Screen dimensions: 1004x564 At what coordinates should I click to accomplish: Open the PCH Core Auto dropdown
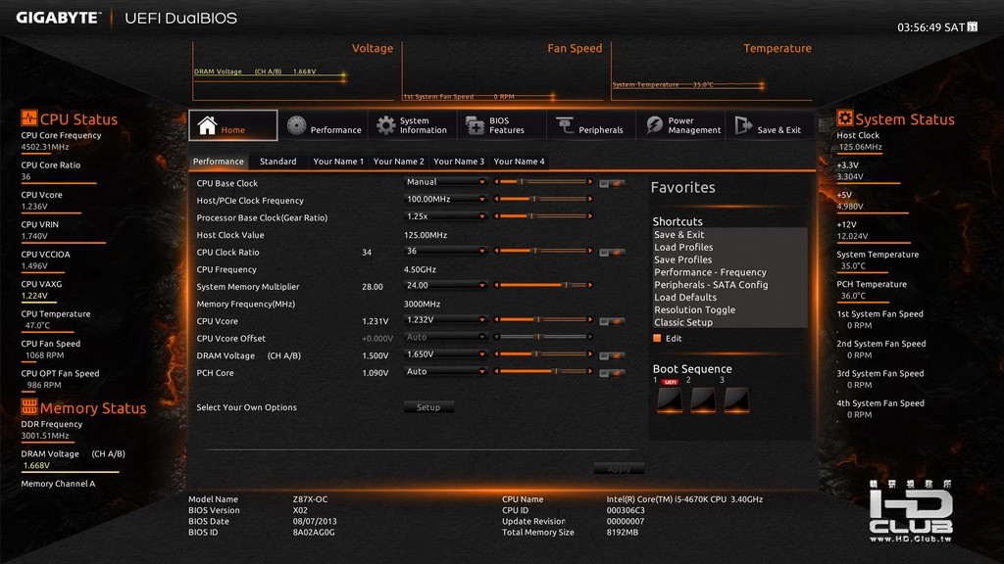(x=445, y=371)
